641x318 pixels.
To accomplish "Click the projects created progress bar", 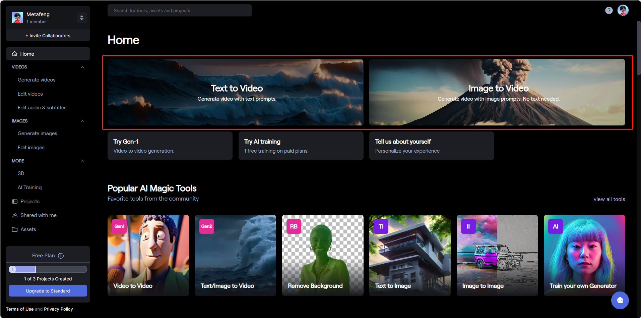I will point(48,269).
